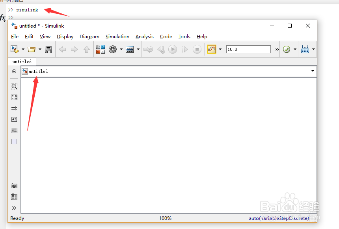Screen dimensions: 339x229
Task: Run the simulation with Play button
Action: [x=173, y=49]
